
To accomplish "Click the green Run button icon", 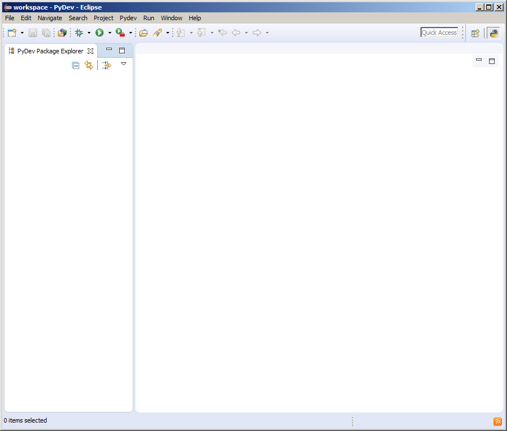I will [x=99, y=33].
